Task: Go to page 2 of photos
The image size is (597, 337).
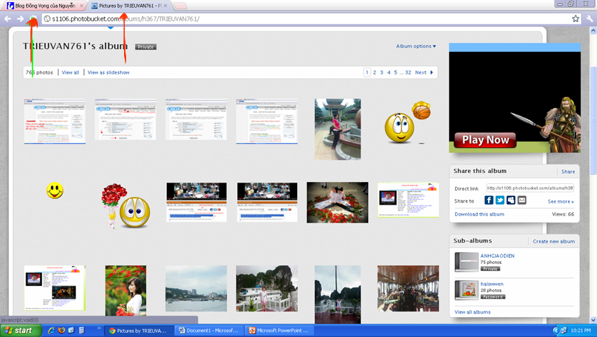Action: [374, 72]
